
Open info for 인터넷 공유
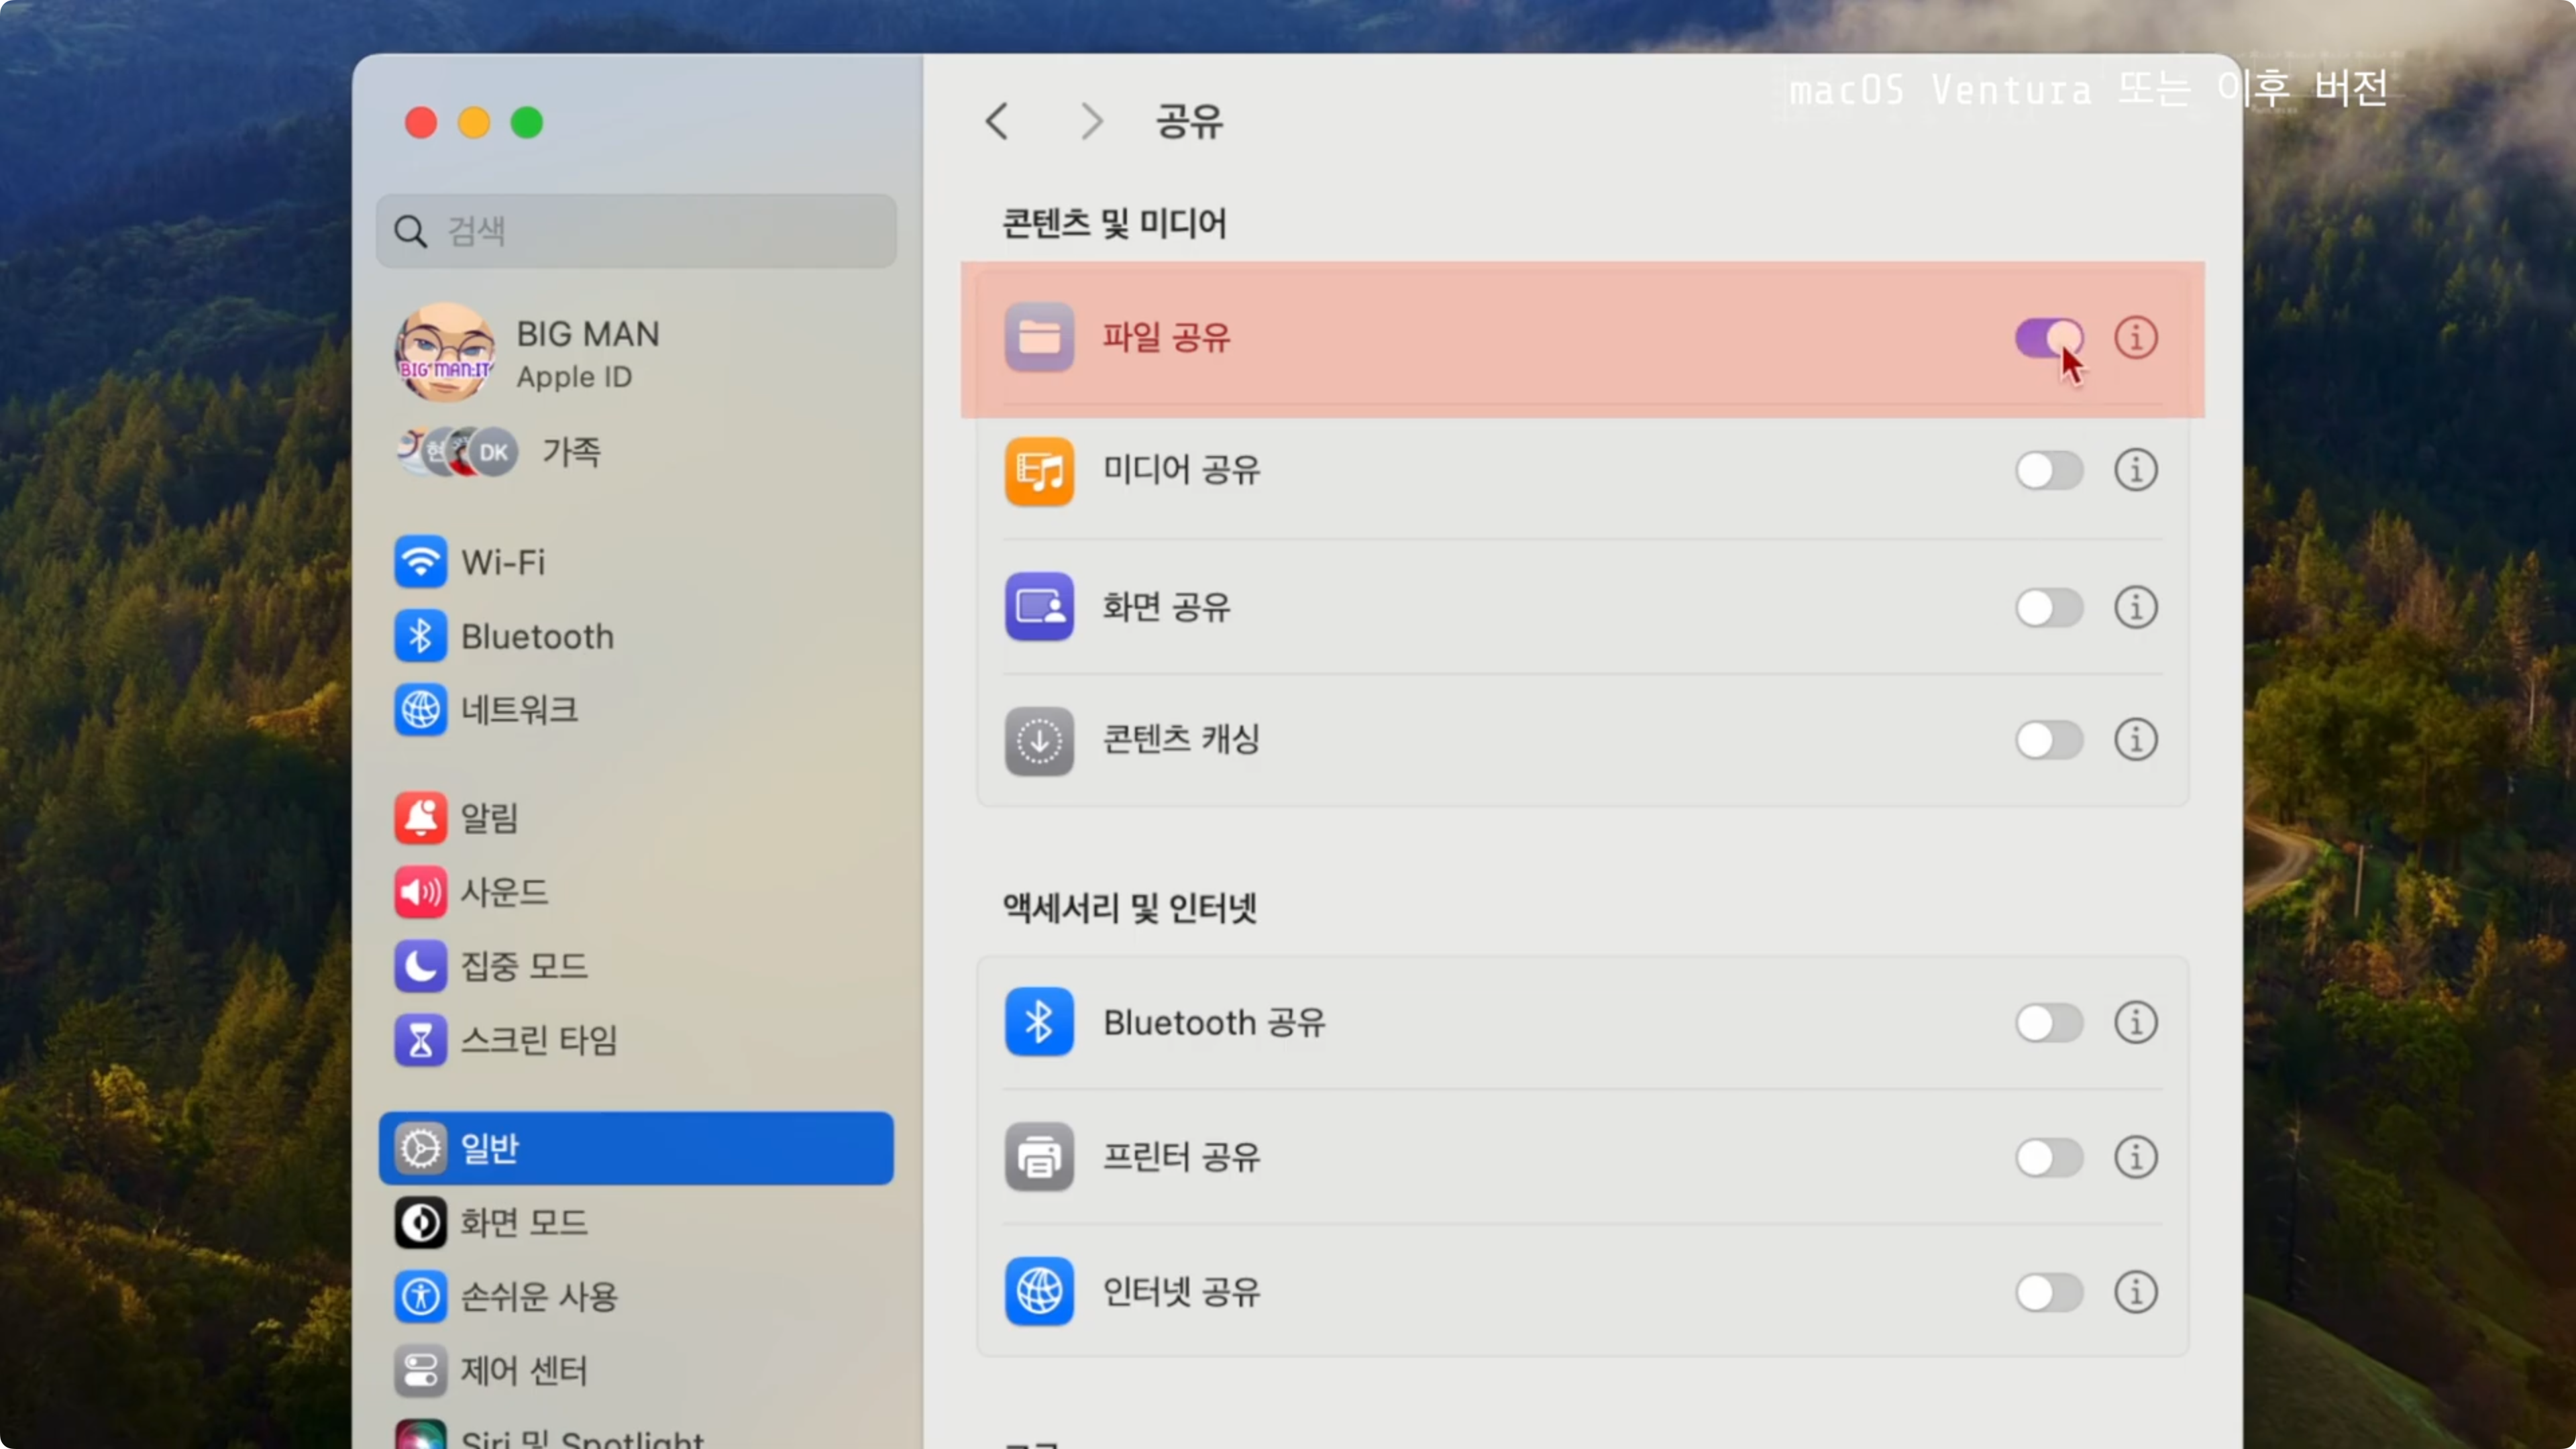point(2135,1292)
